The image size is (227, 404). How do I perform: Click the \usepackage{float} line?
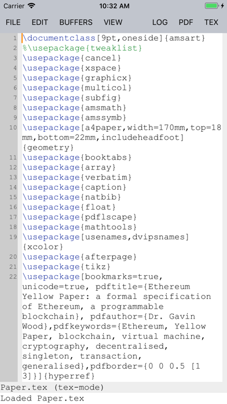[x=69, y=207]
